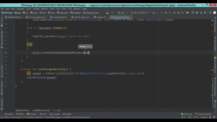Open the View menu
This screenshot has height=122, width=217.
point(13,9)
